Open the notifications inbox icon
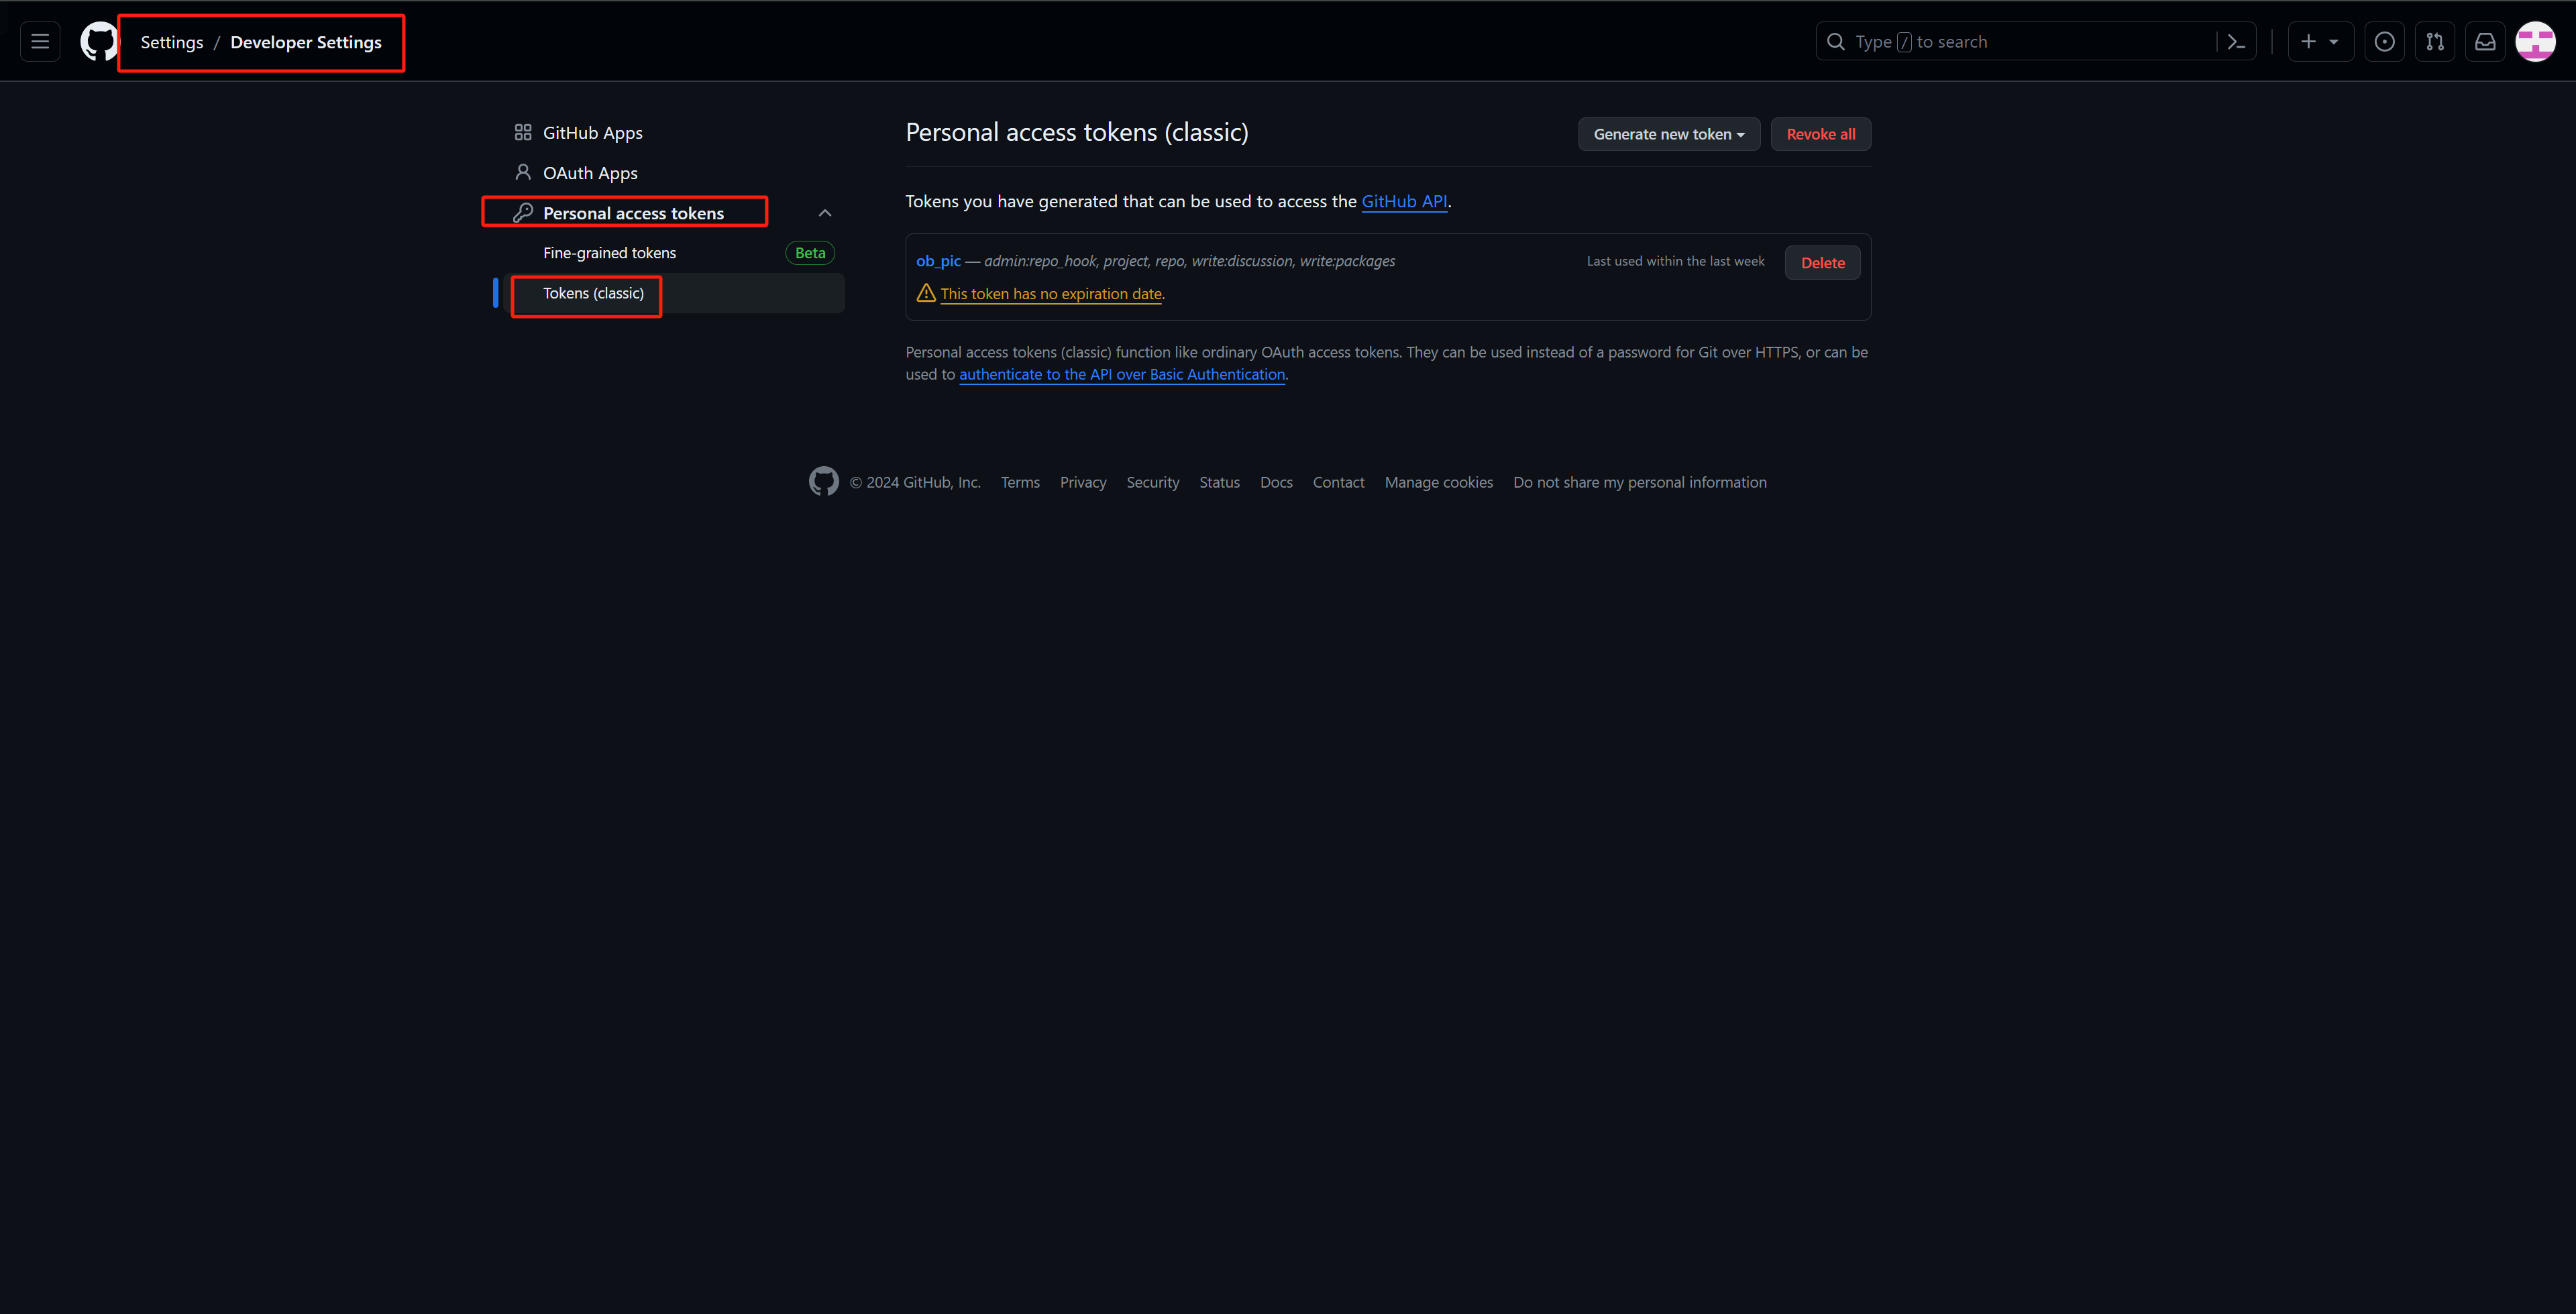 pyautogui.click(x=2485, y=42)
